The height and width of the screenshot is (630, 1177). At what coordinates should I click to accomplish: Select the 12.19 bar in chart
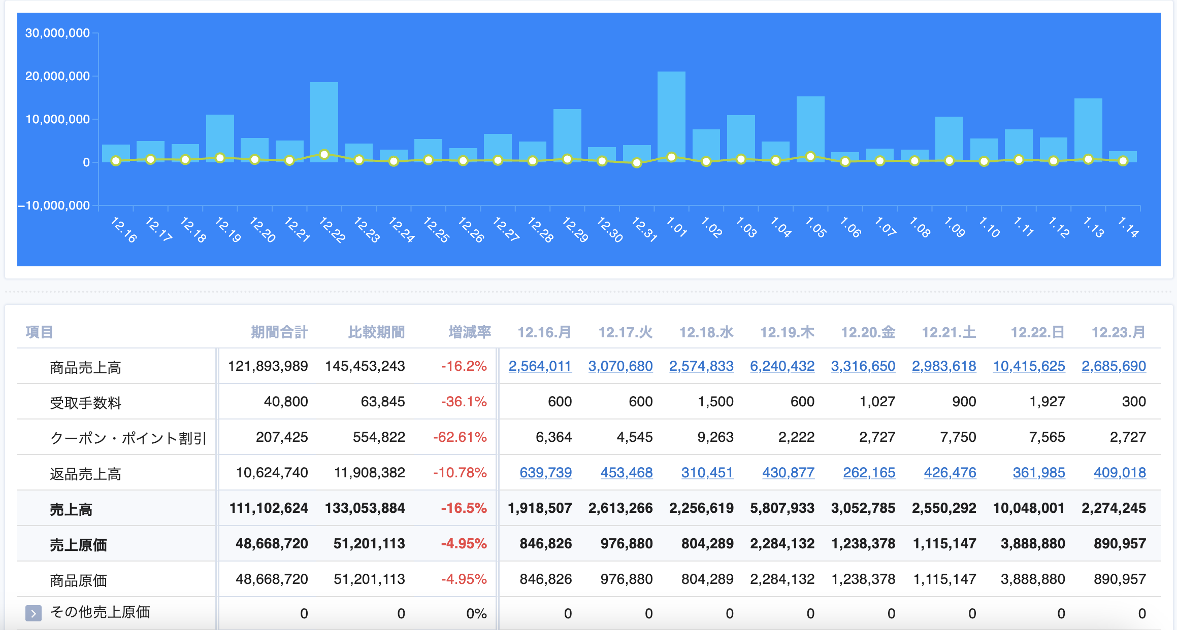point(220,138)
